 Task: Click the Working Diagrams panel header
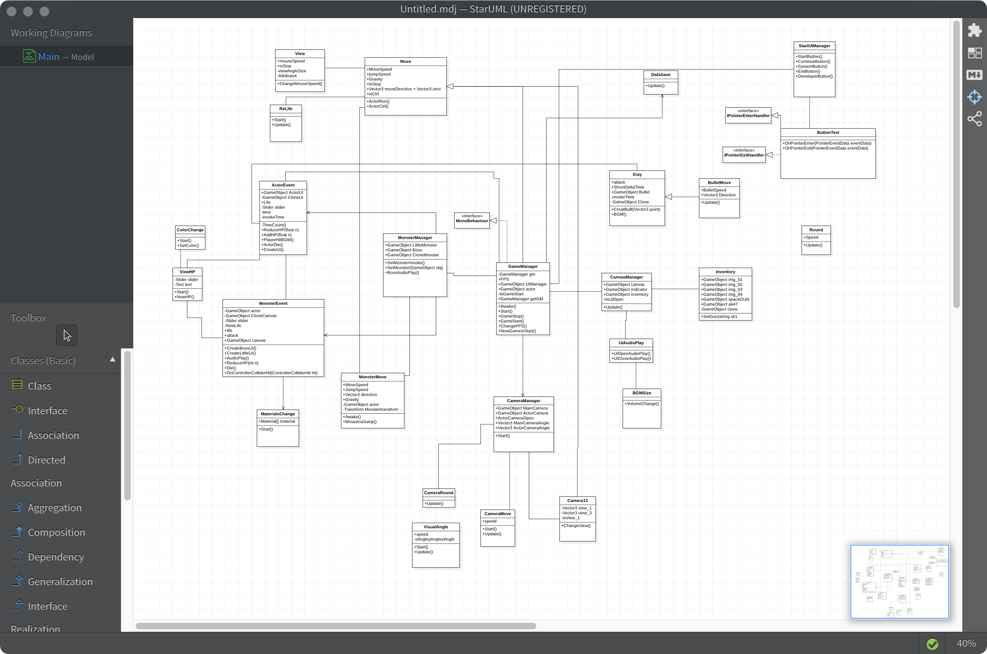click(51, 32)
